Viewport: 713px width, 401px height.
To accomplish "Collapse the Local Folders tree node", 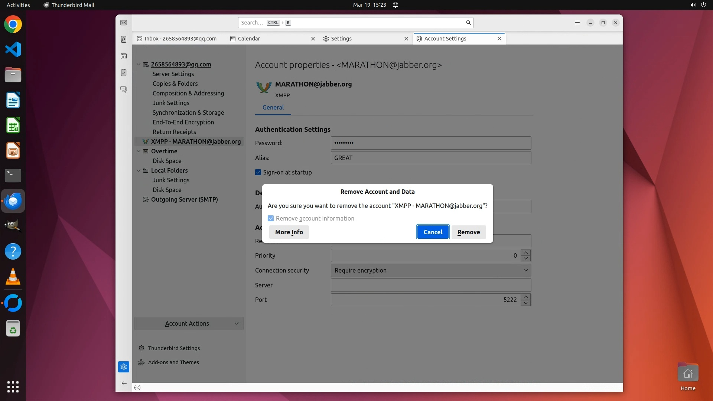I will [x=139, y=170].
